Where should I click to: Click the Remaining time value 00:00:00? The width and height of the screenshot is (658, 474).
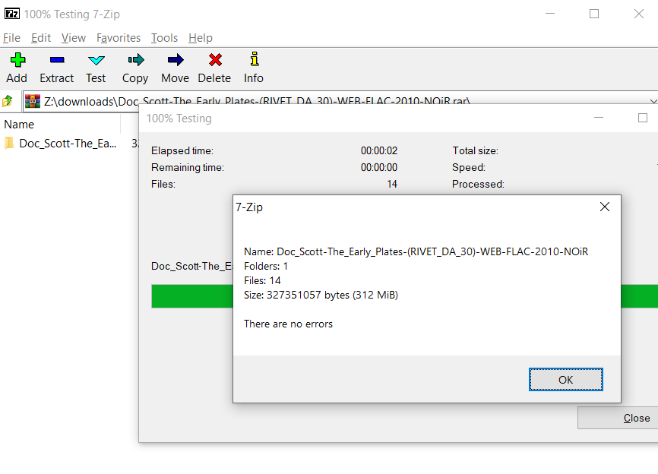379,167
